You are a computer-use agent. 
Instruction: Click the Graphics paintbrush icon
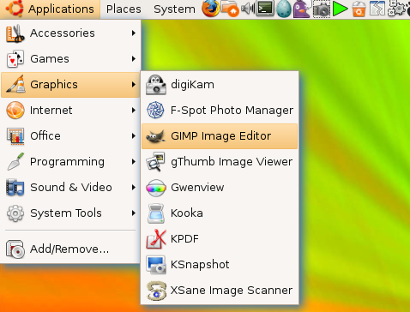pos(15,84)
